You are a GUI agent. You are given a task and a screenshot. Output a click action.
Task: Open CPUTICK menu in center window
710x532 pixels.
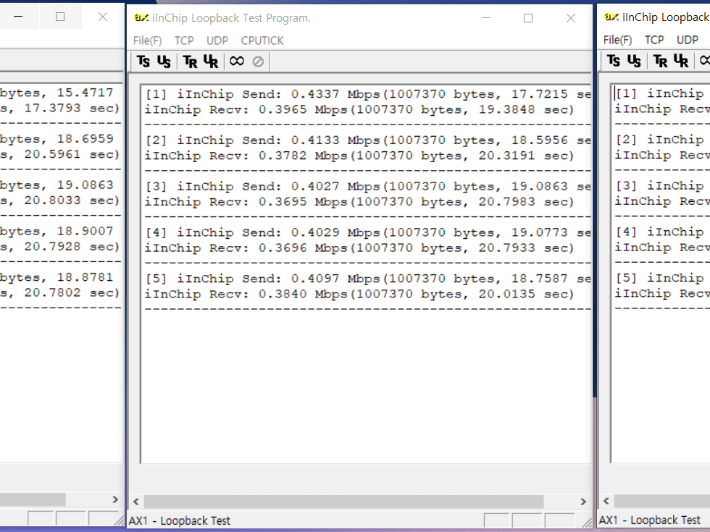262,41
